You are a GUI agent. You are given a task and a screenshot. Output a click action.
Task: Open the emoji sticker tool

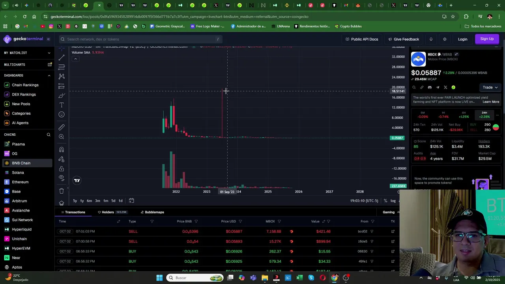click(62, 114)
